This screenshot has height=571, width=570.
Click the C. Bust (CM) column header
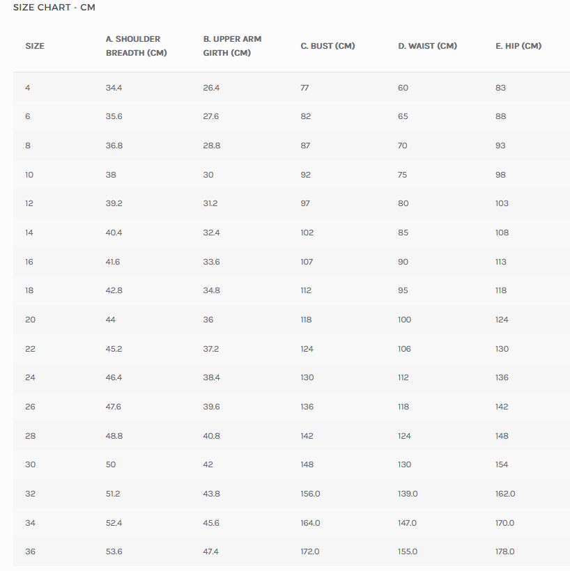[328, 46]
